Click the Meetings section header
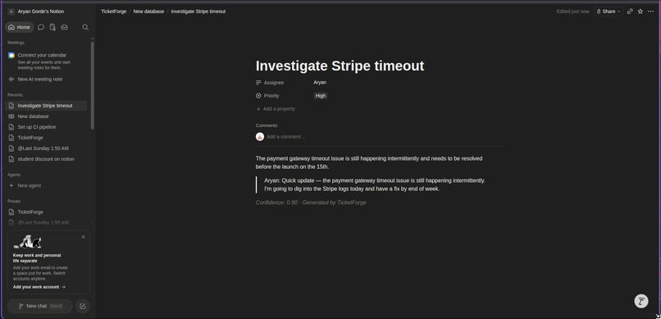 (x=16, y=43)
